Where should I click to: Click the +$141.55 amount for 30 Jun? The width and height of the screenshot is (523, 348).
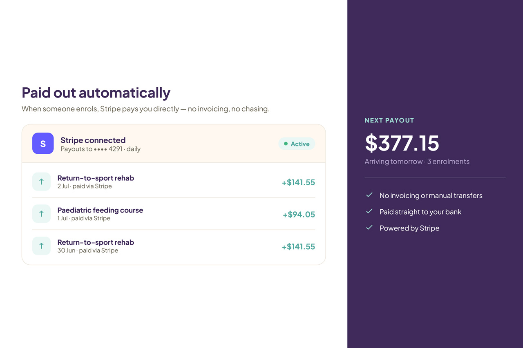tap(298, 247)
